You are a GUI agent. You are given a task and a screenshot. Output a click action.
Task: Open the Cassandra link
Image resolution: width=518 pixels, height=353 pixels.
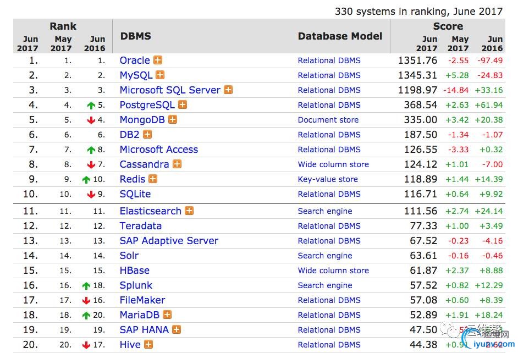145,164
